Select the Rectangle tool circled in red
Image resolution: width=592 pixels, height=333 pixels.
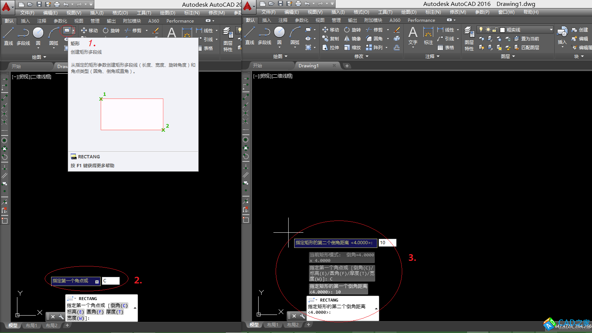pos(67,30)
